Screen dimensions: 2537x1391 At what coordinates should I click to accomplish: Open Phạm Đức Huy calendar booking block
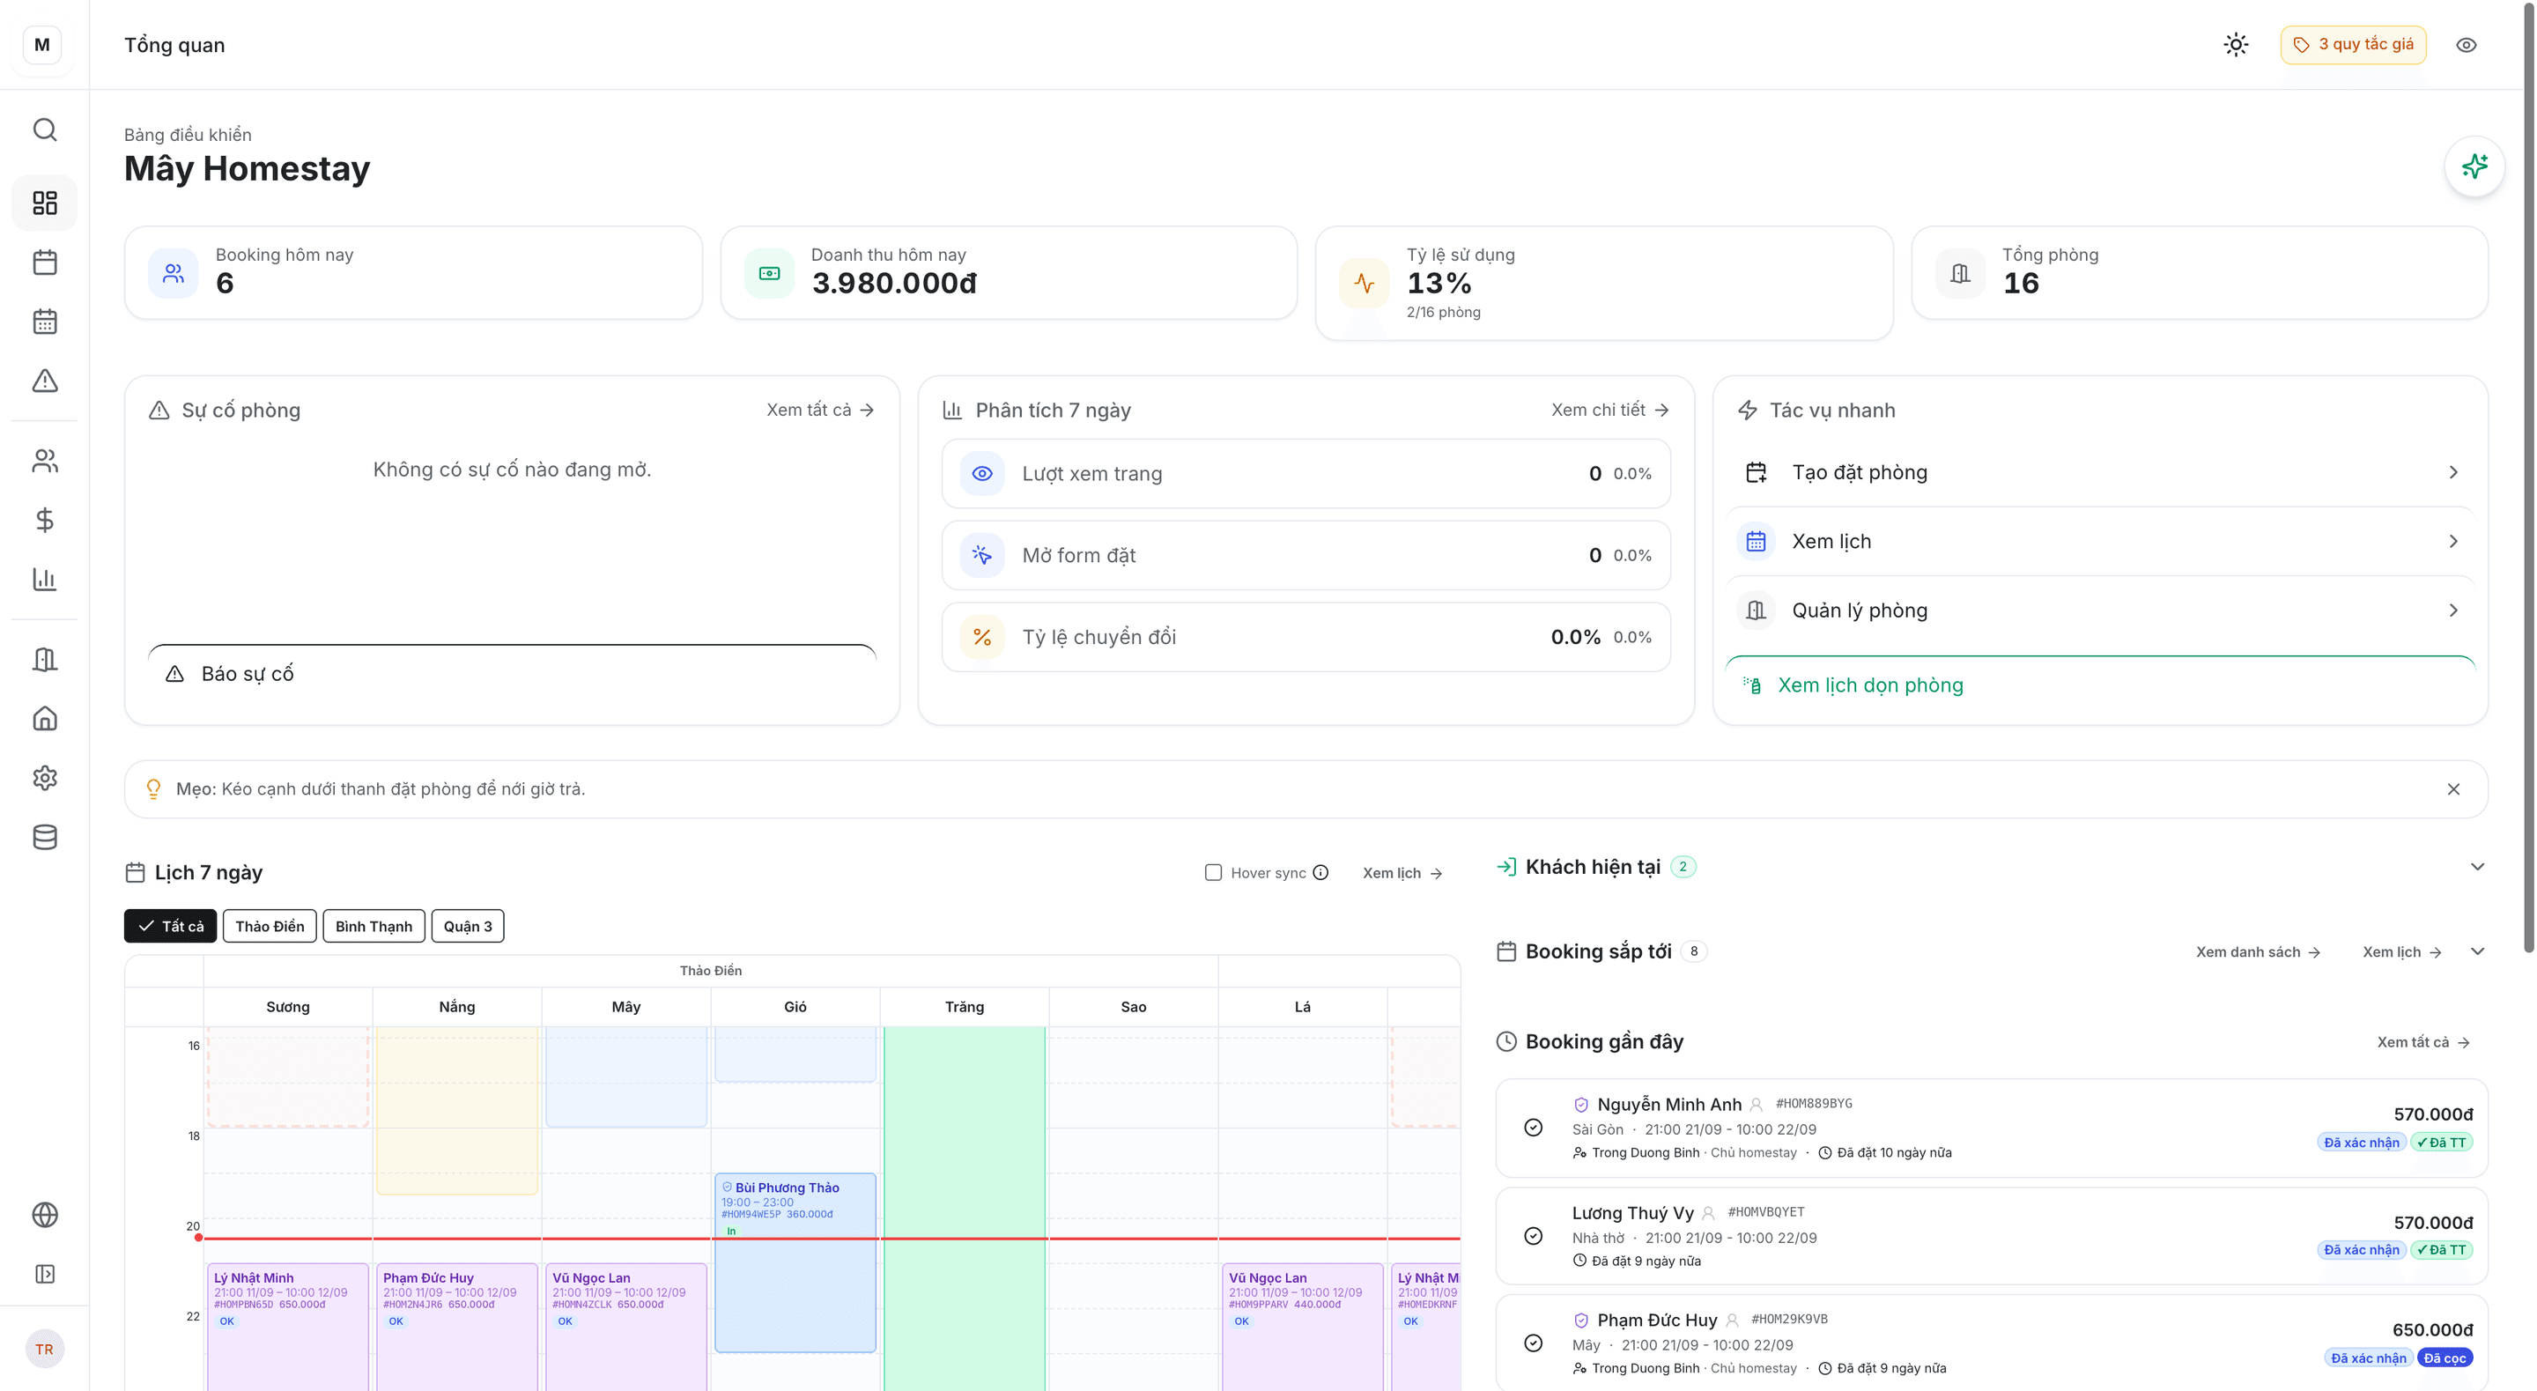pyautogui.click(x=457, y=1326)
